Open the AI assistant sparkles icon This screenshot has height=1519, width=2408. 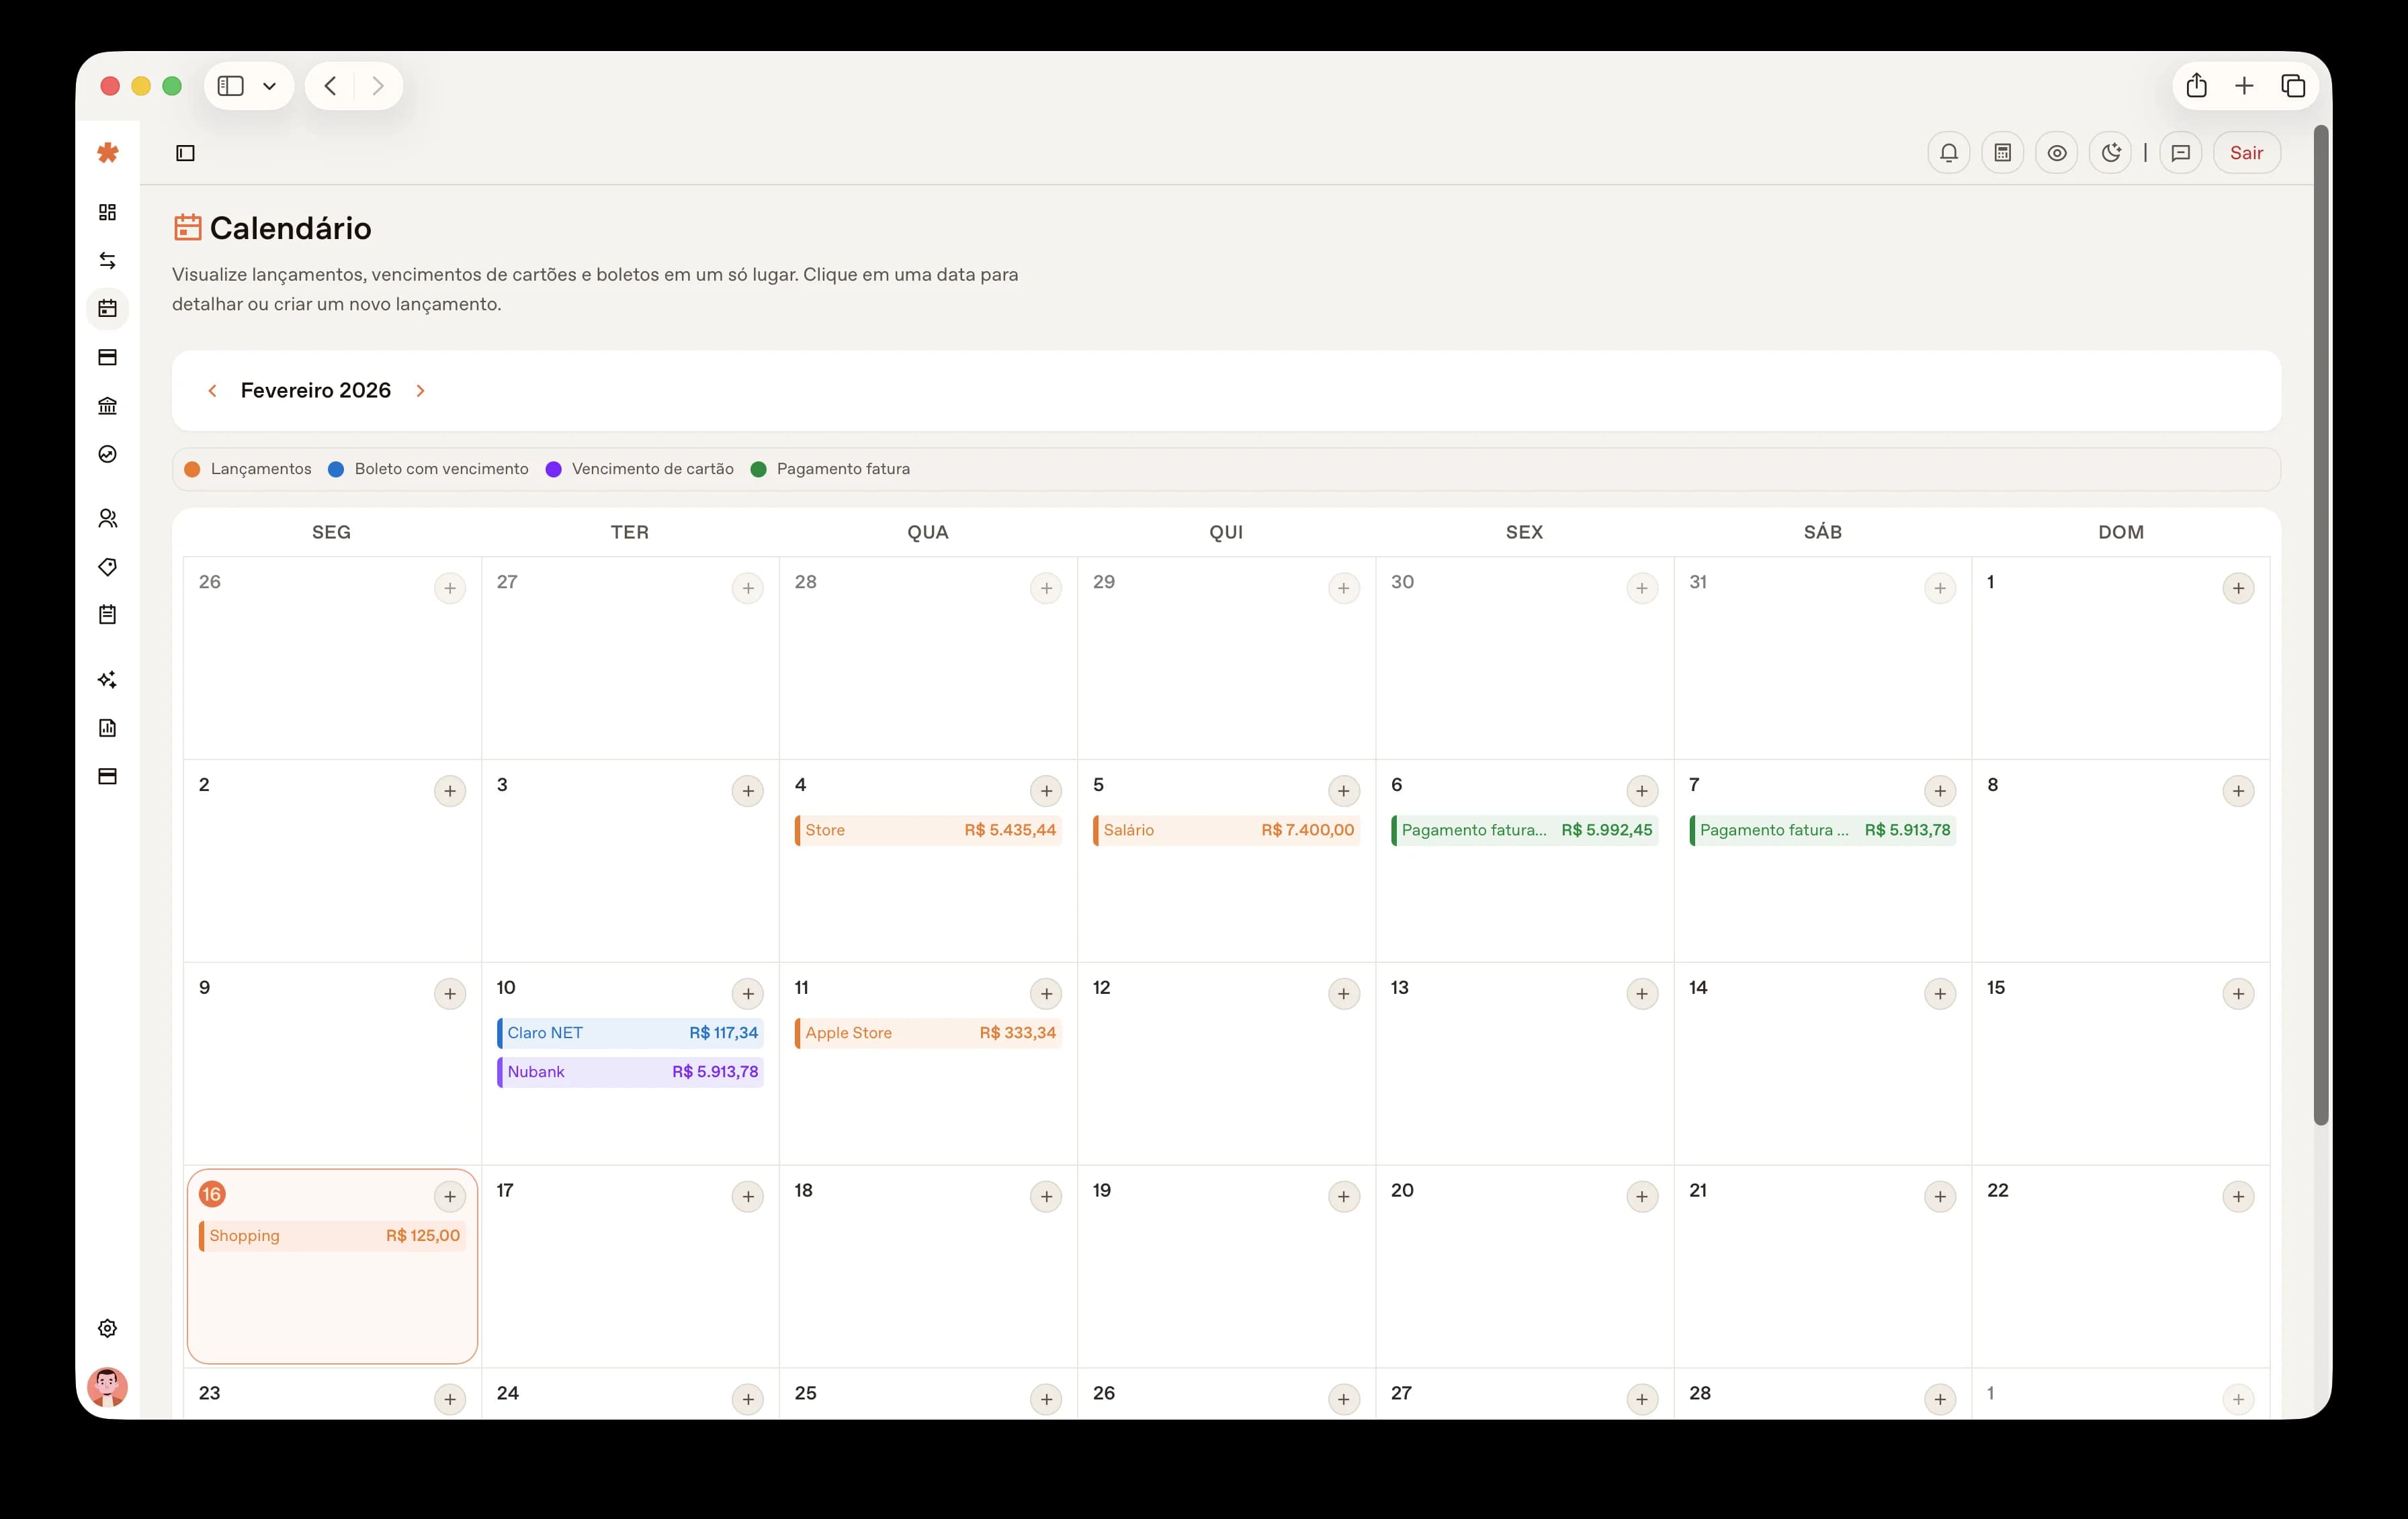(x=107, y=678)
